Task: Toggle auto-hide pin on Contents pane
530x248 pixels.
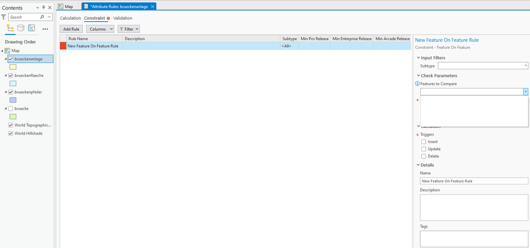Action: [44, 8]
